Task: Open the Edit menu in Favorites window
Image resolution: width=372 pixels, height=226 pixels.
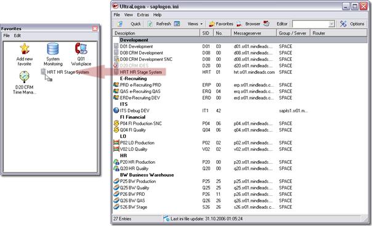Action: coord(17,36)
